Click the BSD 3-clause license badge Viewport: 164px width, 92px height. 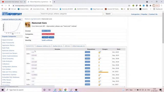[x=46, y=31]
